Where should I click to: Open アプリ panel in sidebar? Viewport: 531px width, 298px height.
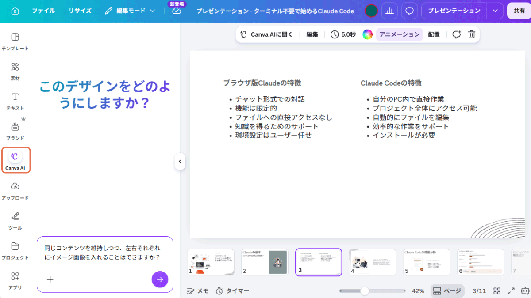tap(15, 280)
